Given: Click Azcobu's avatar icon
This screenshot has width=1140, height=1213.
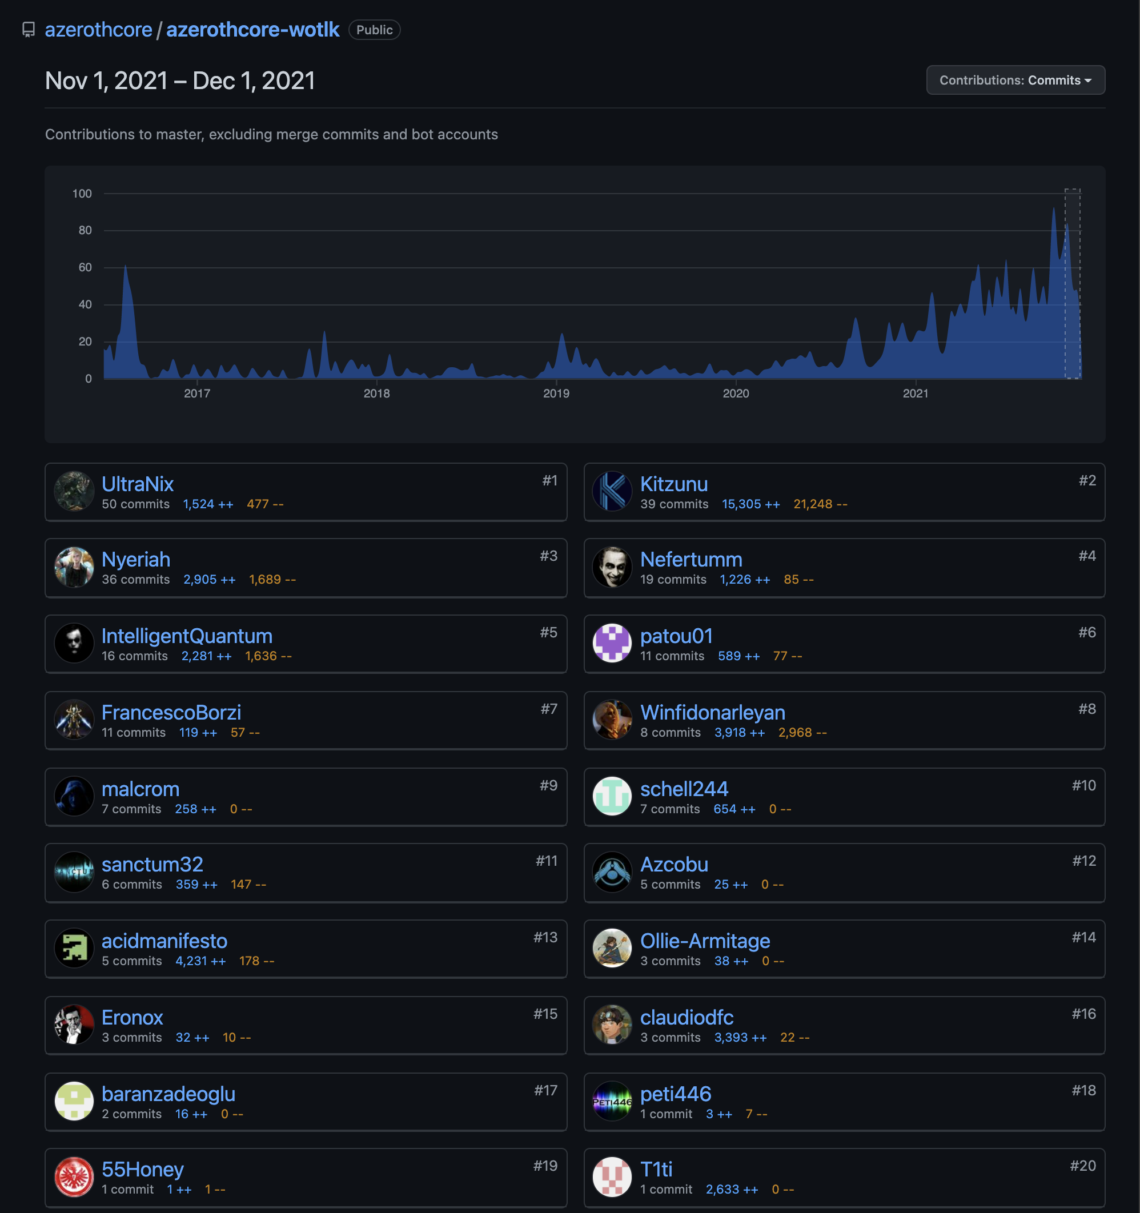Looking at the screenshot, I should click(612, 871).
